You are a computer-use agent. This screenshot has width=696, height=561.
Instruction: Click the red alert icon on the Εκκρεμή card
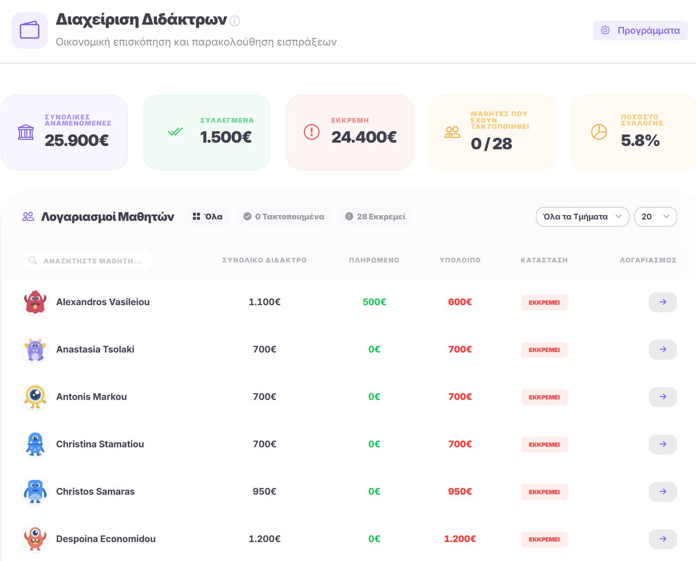[x=312, y=132]
